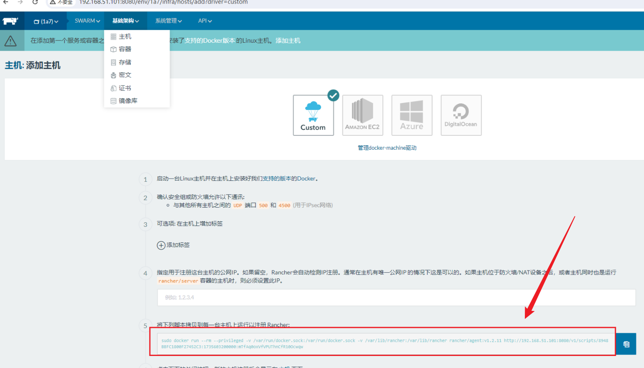
Task: Click the 添加主机 link in banner
Action: 288,41
